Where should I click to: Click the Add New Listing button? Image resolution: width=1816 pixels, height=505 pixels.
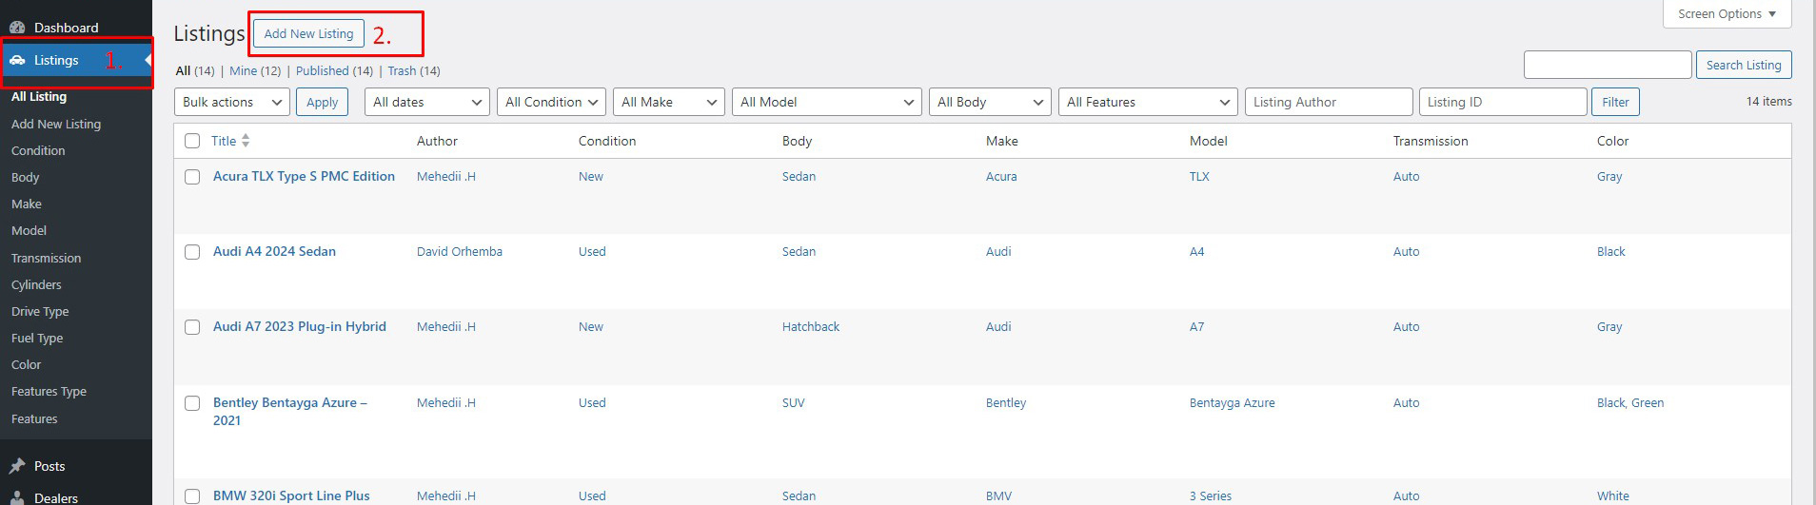(308, 33)
